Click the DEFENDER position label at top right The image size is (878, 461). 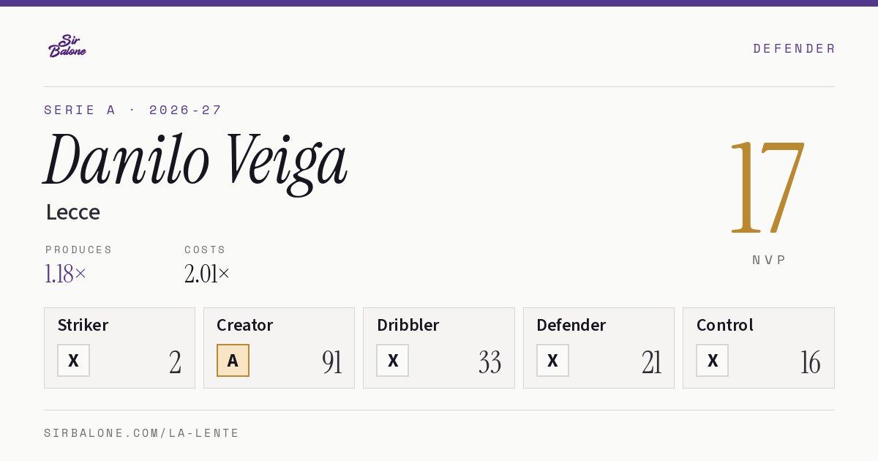794,48
